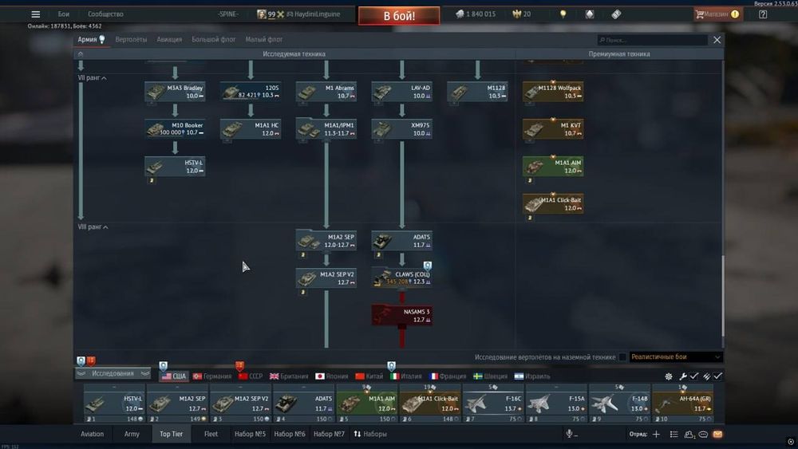
Task: Click the light bulb icon in top bar
Action: pos(563,14)
